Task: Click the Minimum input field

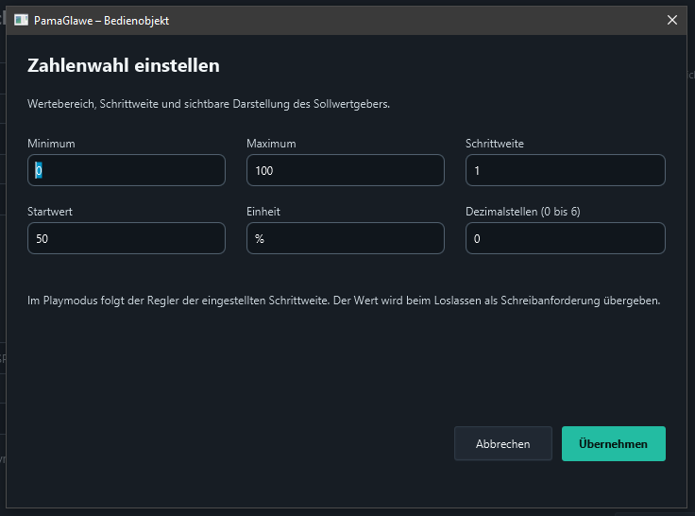Action: [x=127, y=170]
